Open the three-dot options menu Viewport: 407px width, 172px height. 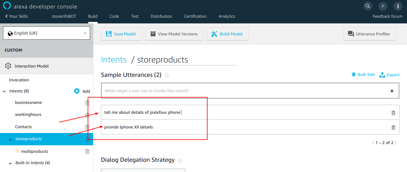coord(398,6)
